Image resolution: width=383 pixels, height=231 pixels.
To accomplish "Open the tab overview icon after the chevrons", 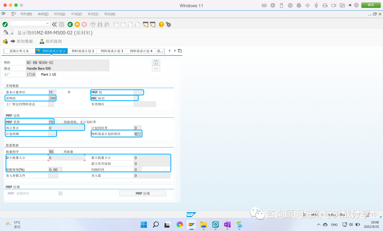I will pos(179,51).
